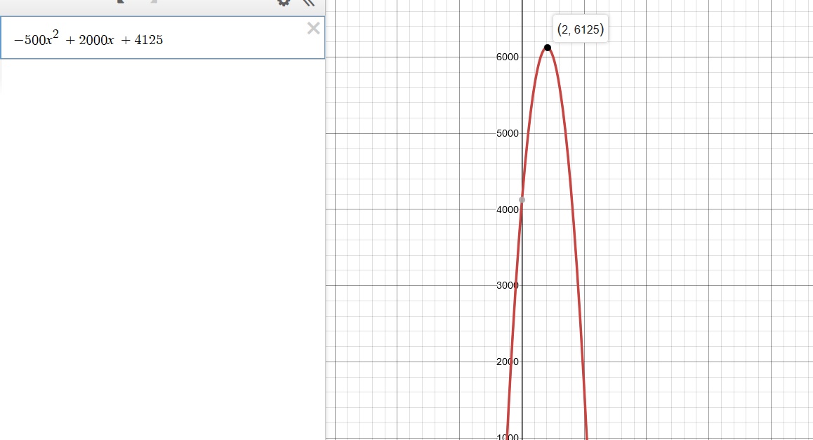This screenshot has height=440, width=813.
Task: Click the redo arrow in expression toolbar
Action: coord(152,3)
